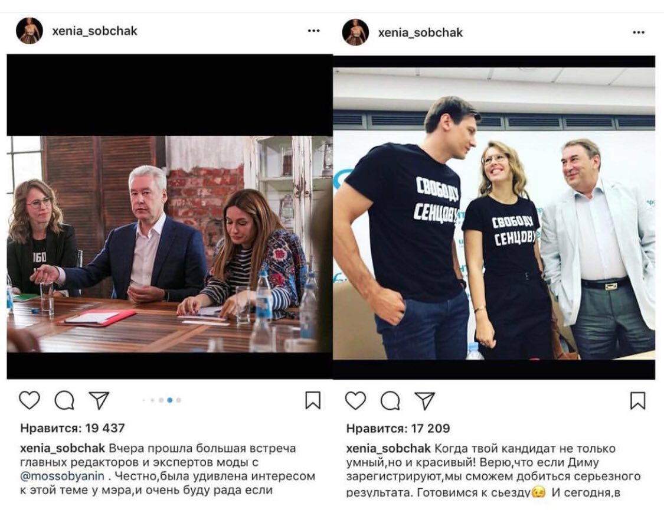Share the left post via paper plane icon
Image resolution: width=664 pixels, height=519 pixels.
click(99, 400)
